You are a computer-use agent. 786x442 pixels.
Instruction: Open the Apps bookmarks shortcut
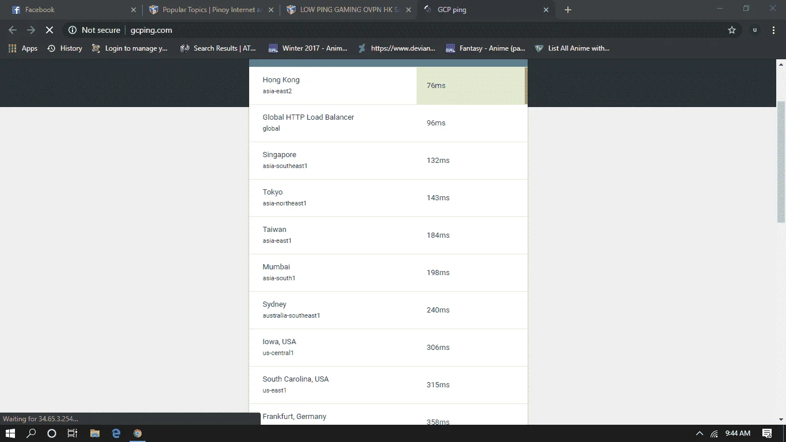(x=23, y=48)
